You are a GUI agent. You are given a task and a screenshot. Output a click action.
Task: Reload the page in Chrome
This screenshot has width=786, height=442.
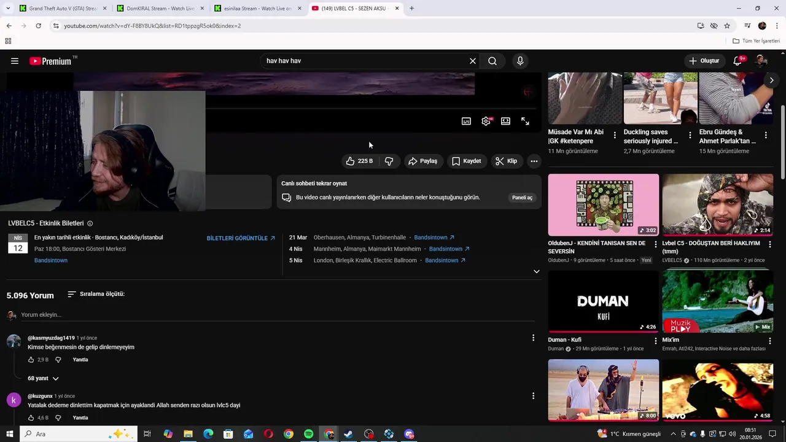[x=38, y=26]
